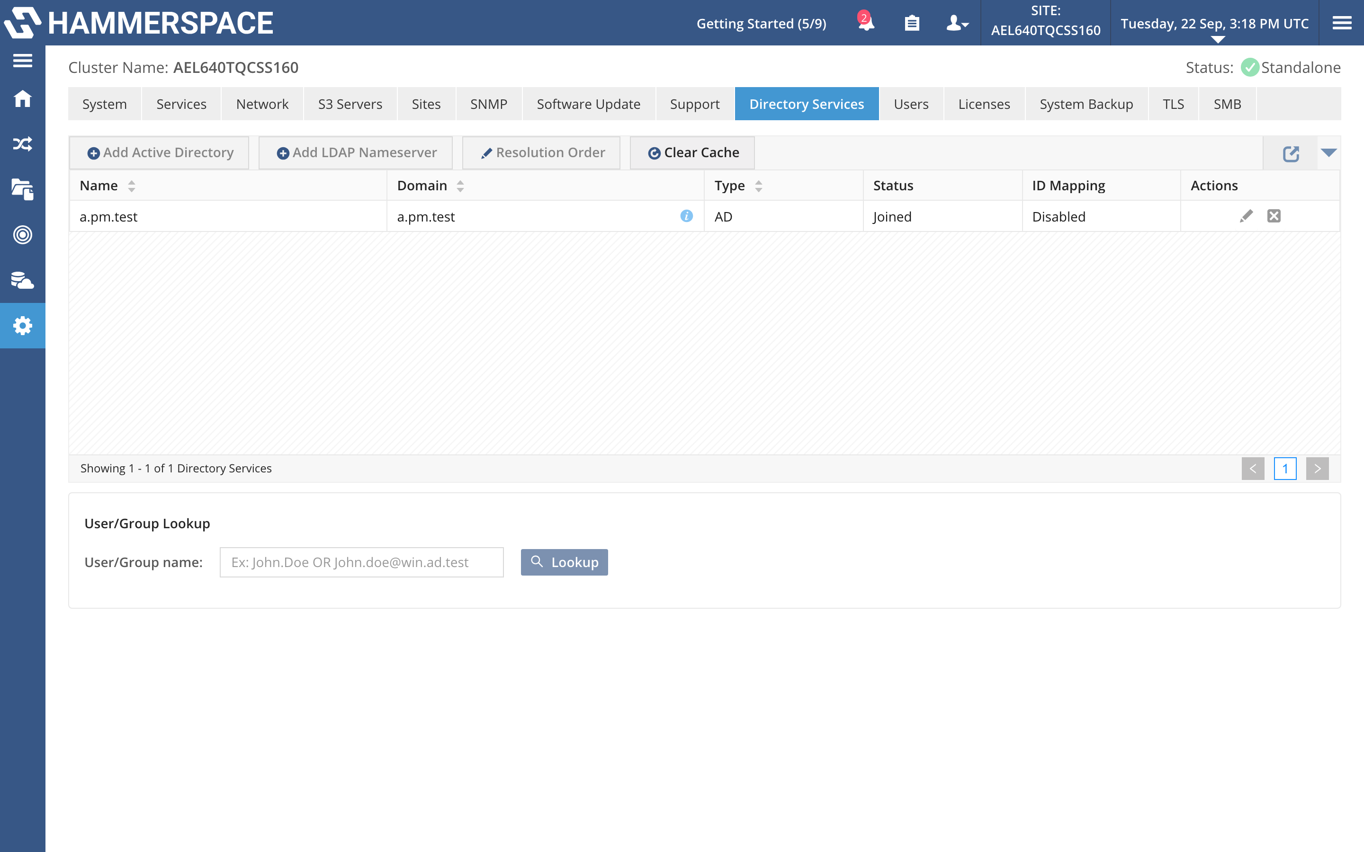
Task: Click the cluster name AEL640TQCSS160 text
Action: click(236, 68)
